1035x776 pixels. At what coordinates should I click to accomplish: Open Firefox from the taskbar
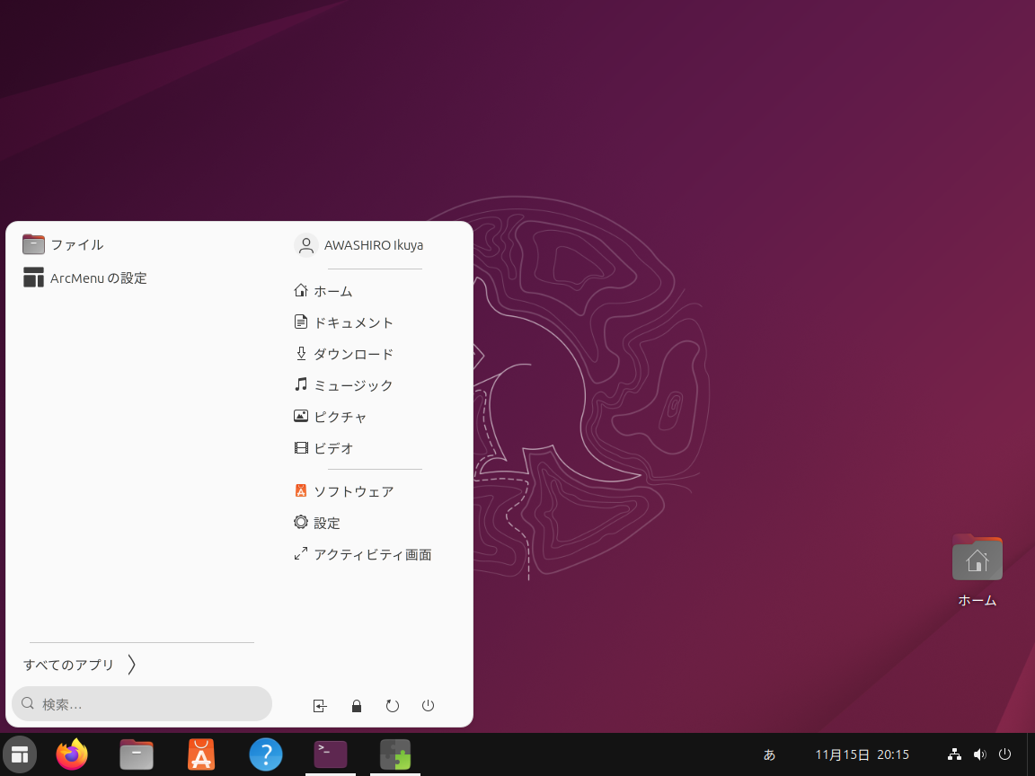pyautogui.click(x=72, y=754)
